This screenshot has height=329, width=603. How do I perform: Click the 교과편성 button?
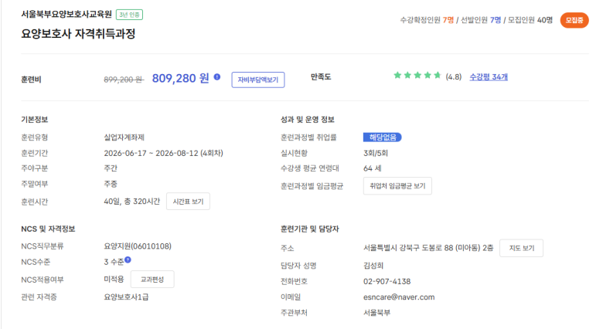click(152, 280)
